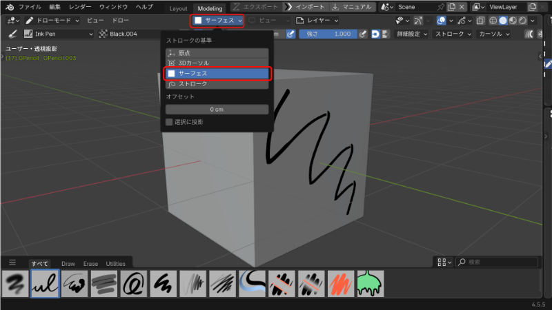Select the red scribble brush thumbnail
The image size is (552, 310).
click(340, 284)
